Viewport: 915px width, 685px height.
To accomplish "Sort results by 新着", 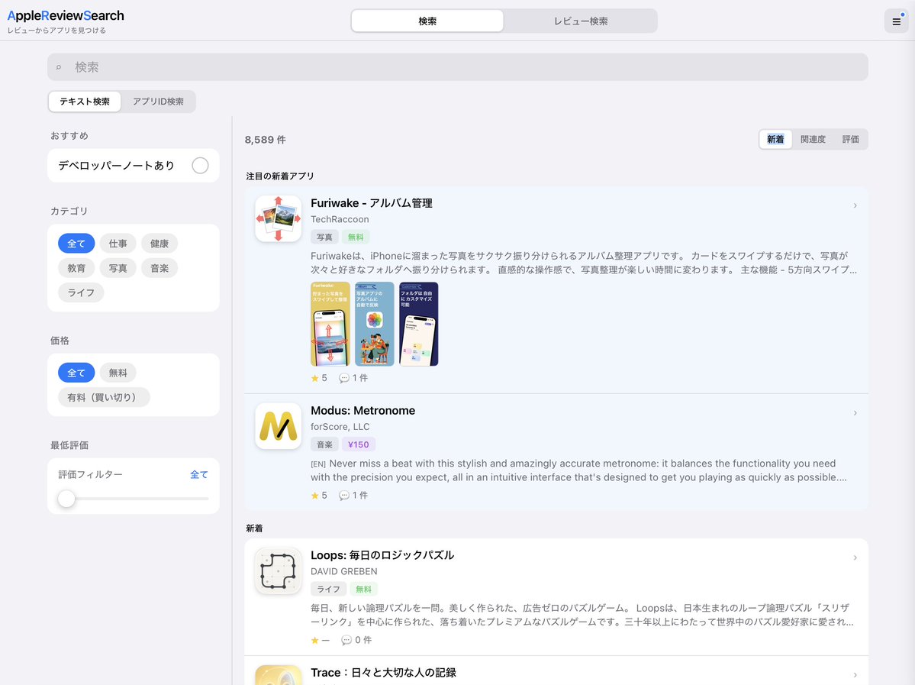I will [775, 140].
